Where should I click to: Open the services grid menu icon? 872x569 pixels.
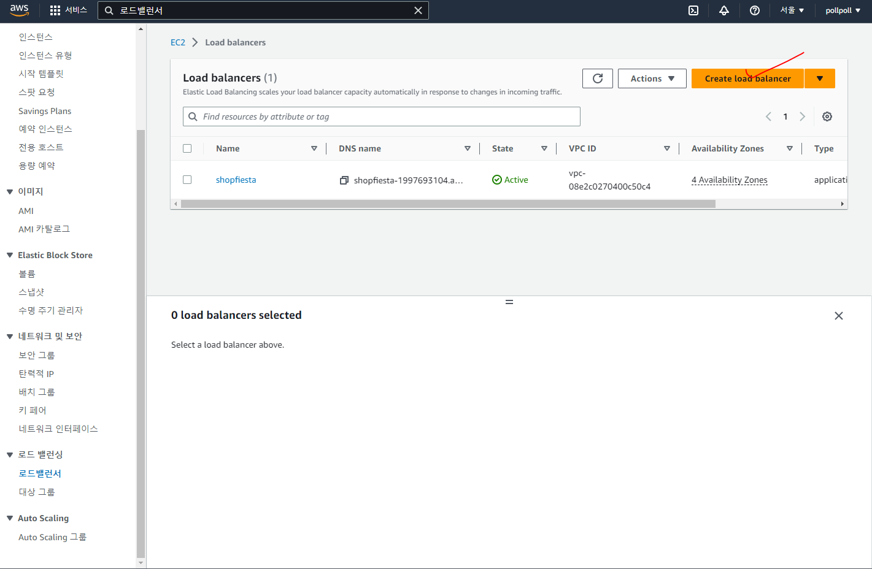55,10
